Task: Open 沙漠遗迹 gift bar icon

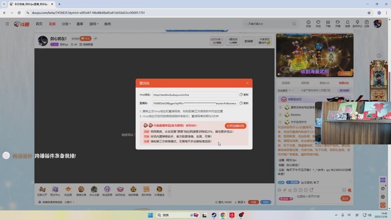Action: 159,191
